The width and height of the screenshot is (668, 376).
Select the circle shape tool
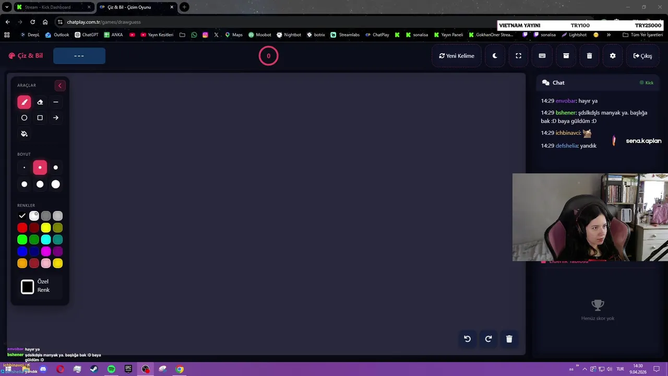(24, 118)
